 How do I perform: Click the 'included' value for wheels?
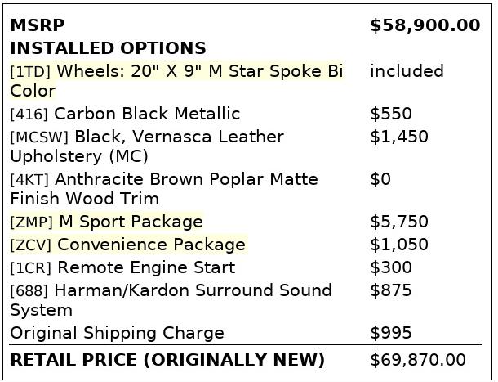(x=407, y=71)
